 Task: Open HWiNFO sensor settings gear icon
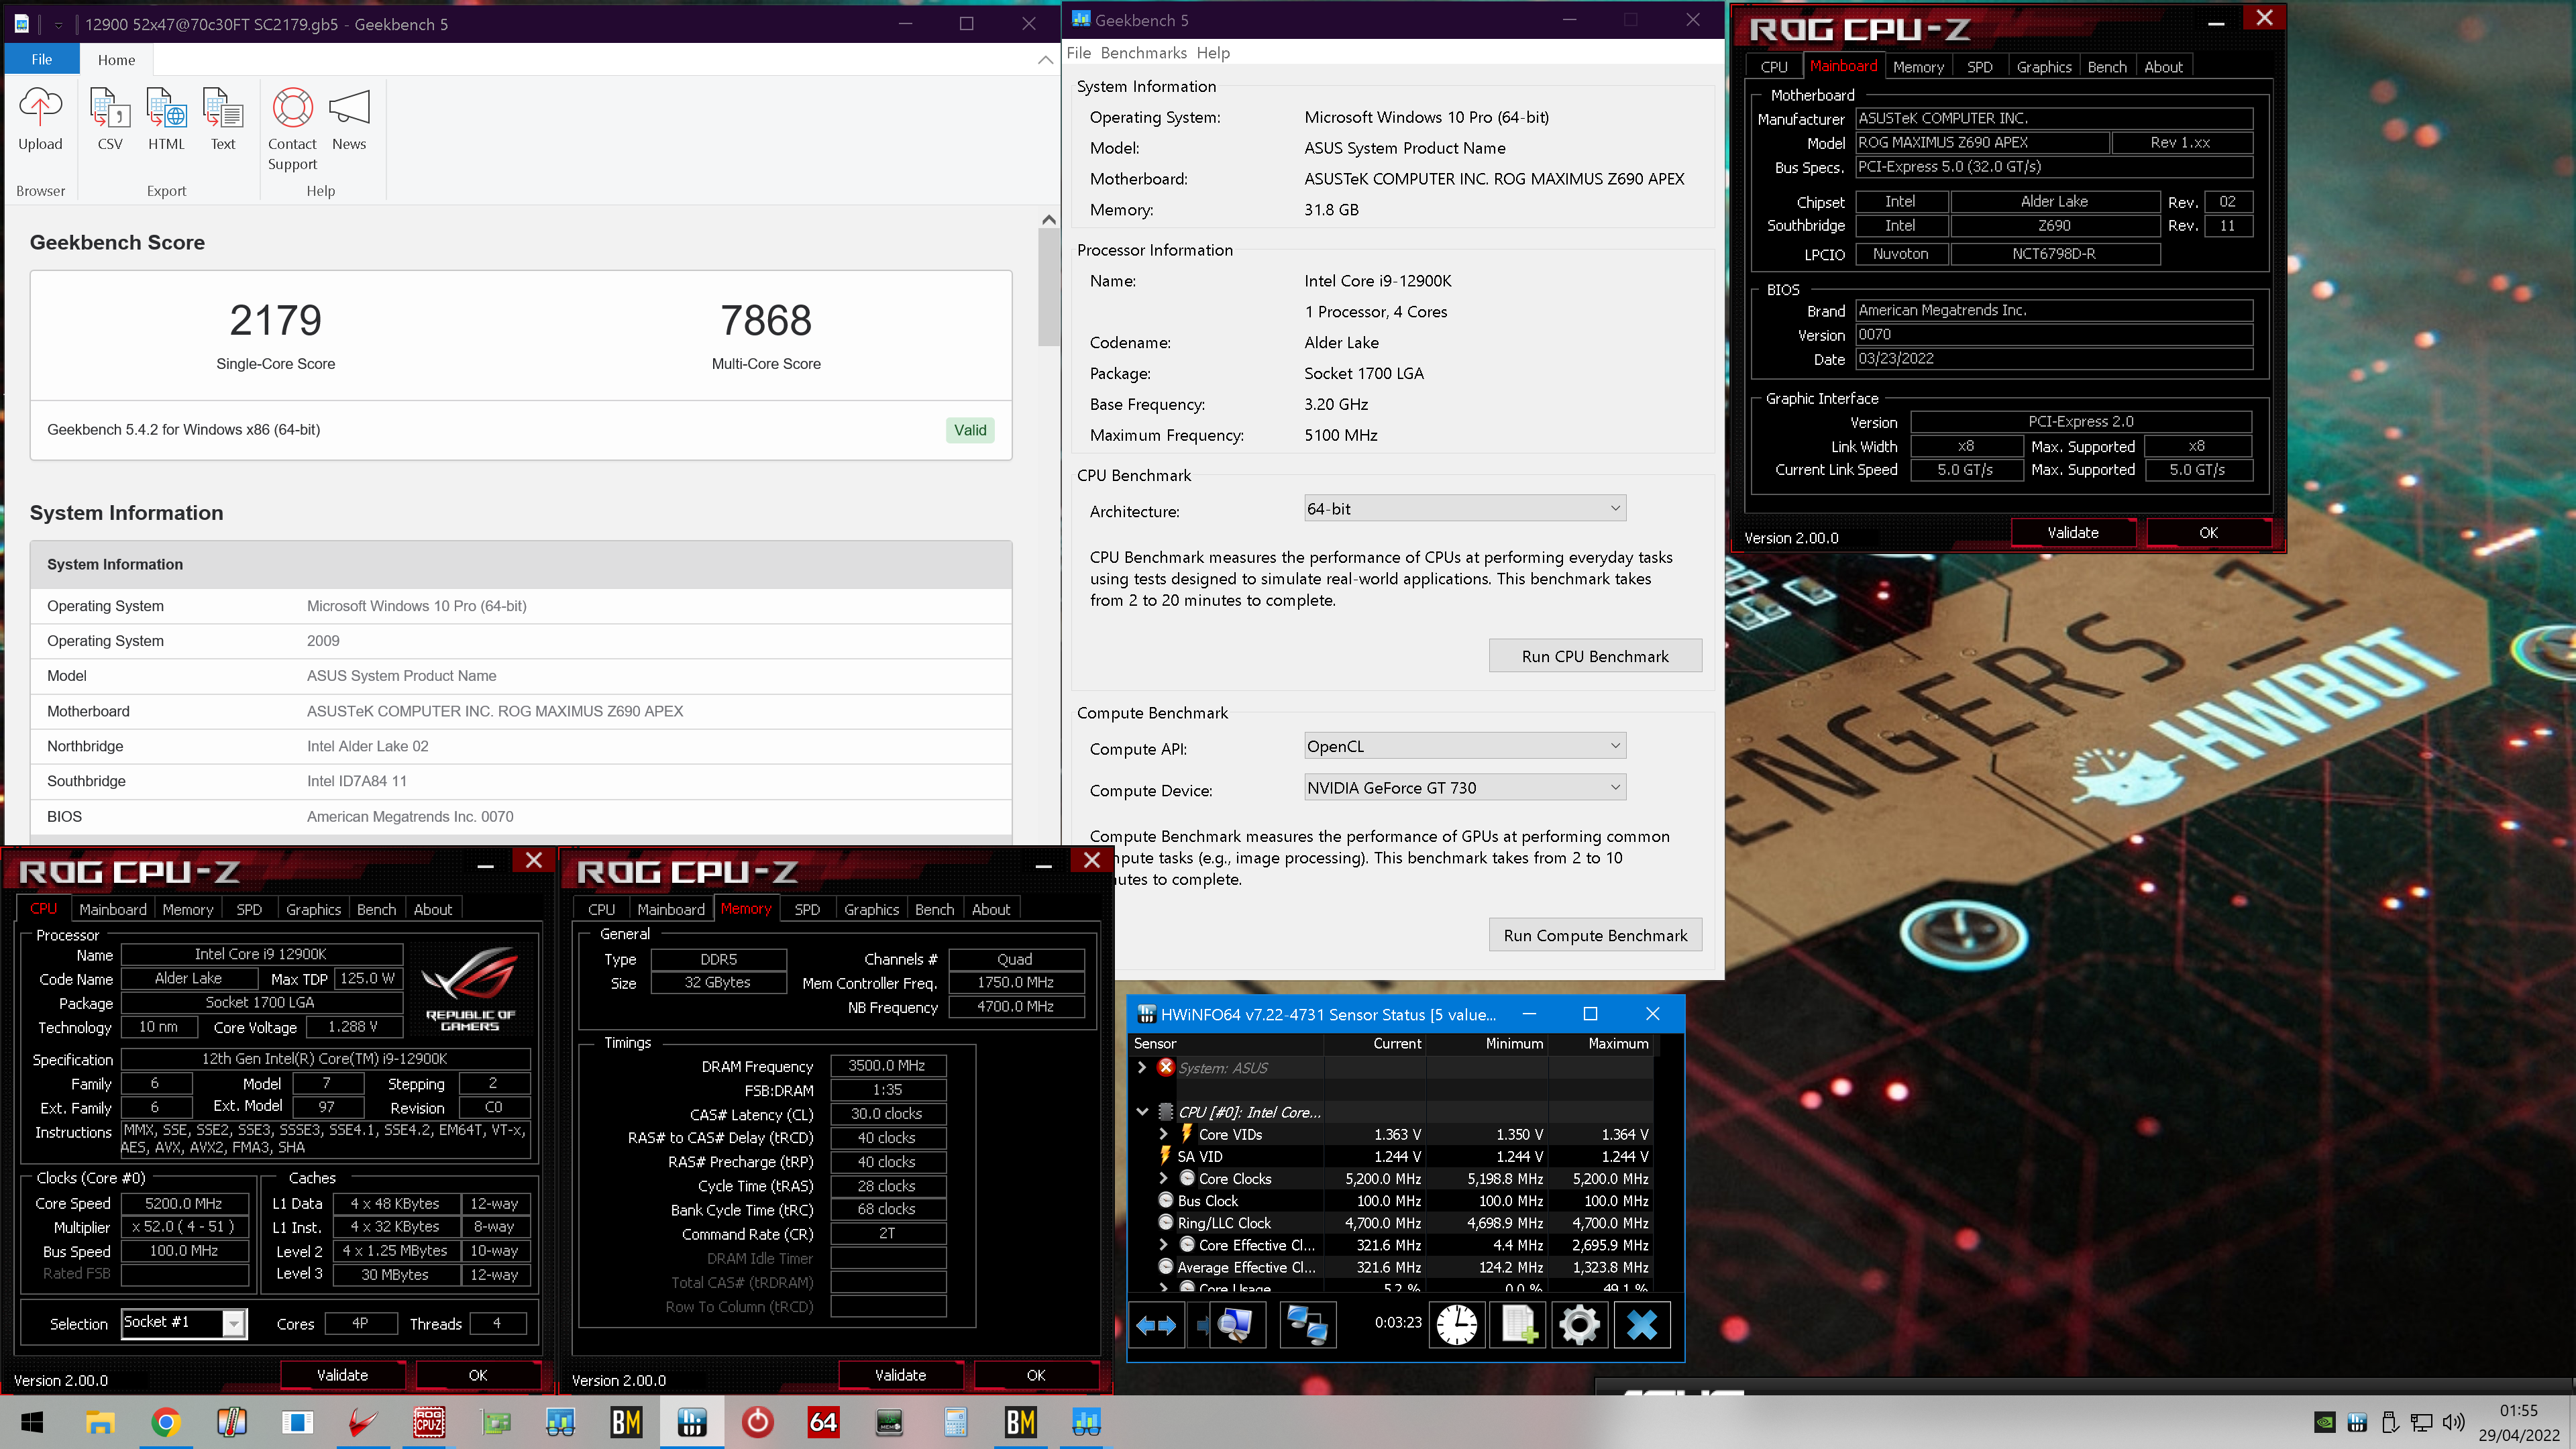pyautogui.click(x=1580, y=1325)
